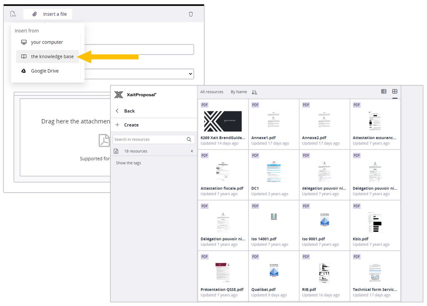Image resolution: width=427 pixels, height=306 pixels.
Task: Collapse the 18 resources panel arrow
Action: pyautogui.click(x=192, y=151)
